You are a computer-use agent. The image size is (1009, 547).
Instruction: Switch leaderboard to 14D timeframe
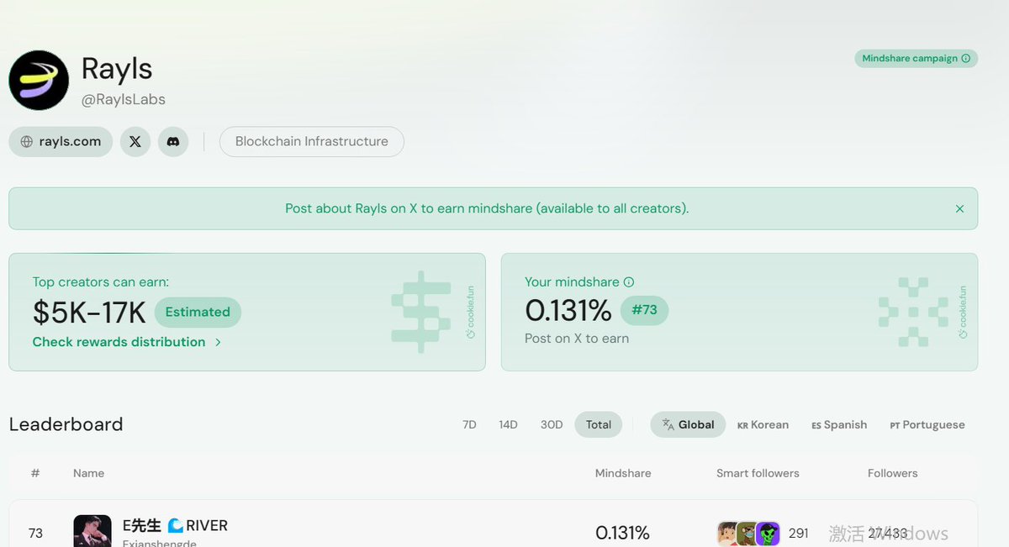coord(508,424)
